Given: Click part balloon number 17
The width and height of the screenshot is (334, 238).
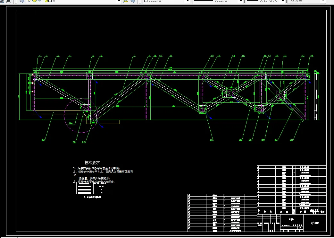Looking at the screenshot, I should (x=270, y=56).
